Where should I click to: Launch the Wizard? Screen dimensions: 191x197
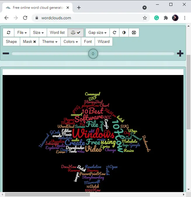click(104, 41)
